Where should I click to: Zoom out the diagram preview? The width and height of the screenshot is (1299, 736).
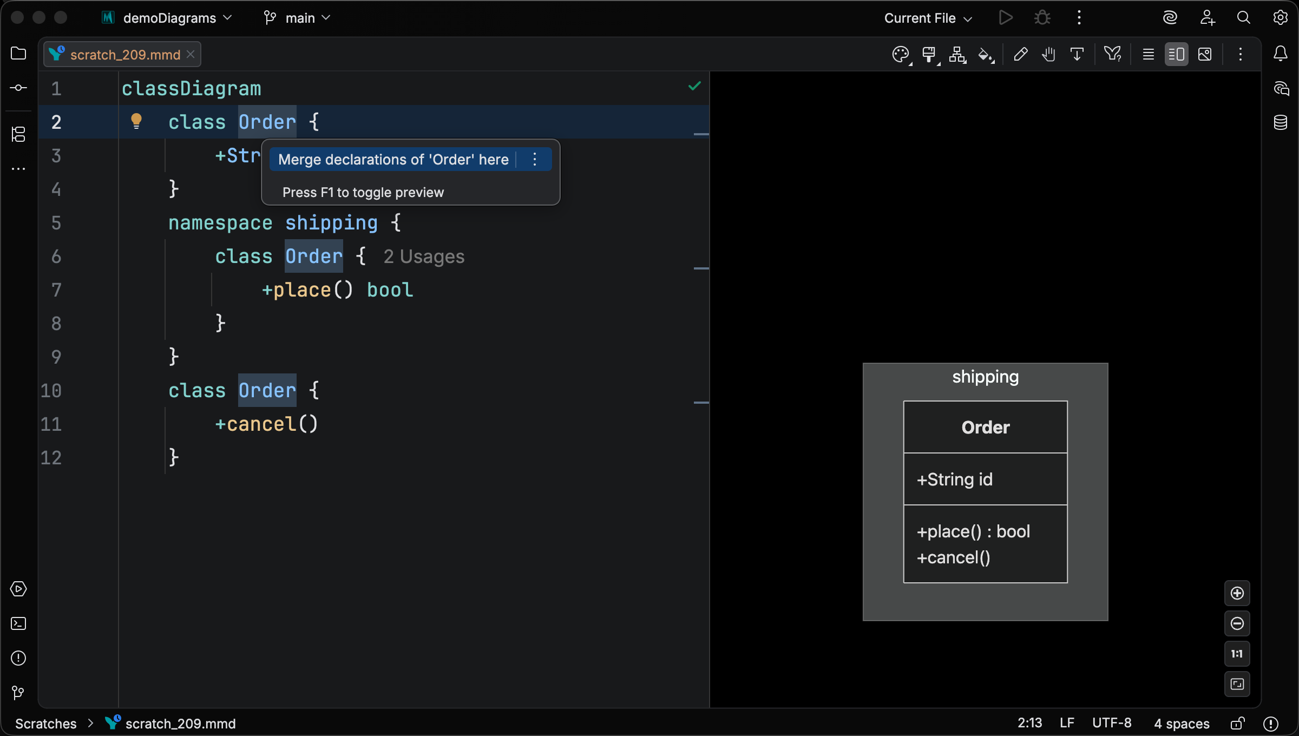click(x=1237, y=623)
